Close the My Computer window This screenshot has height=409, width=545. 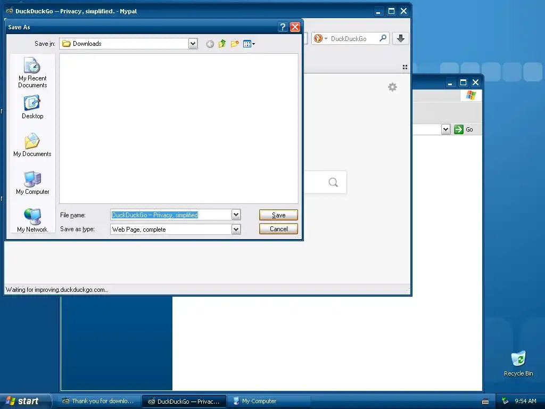pyautogui.click(x=475, y=83)
